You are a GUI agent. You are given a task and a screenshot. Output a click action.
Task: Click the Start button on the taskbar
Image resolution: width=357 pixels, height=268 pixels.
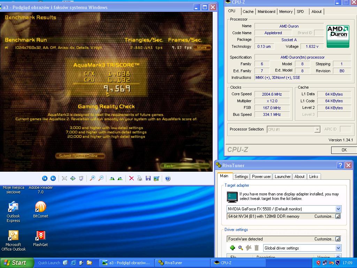[x=16, y=263]
